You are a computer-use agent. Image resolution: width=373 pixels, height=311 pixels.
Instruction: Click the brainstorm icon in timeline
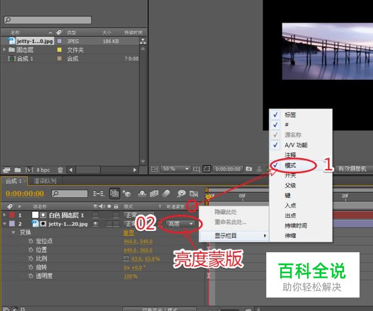182,193
